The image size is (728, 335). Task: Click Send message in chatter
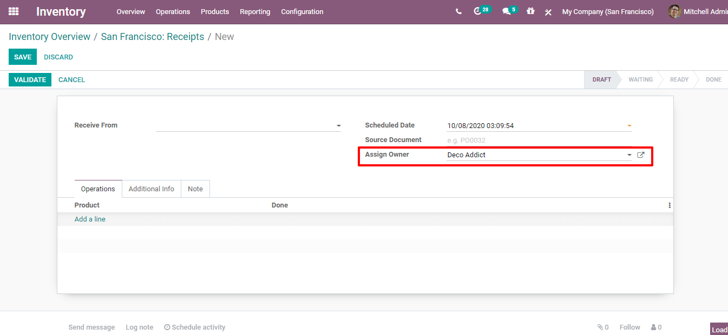click(91, 327)
